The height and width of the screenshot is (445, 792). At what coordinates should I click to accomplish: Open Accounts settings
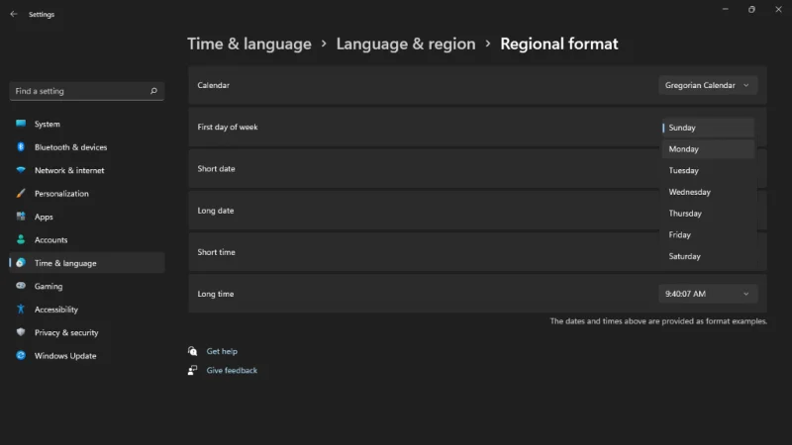click(87, 239)
